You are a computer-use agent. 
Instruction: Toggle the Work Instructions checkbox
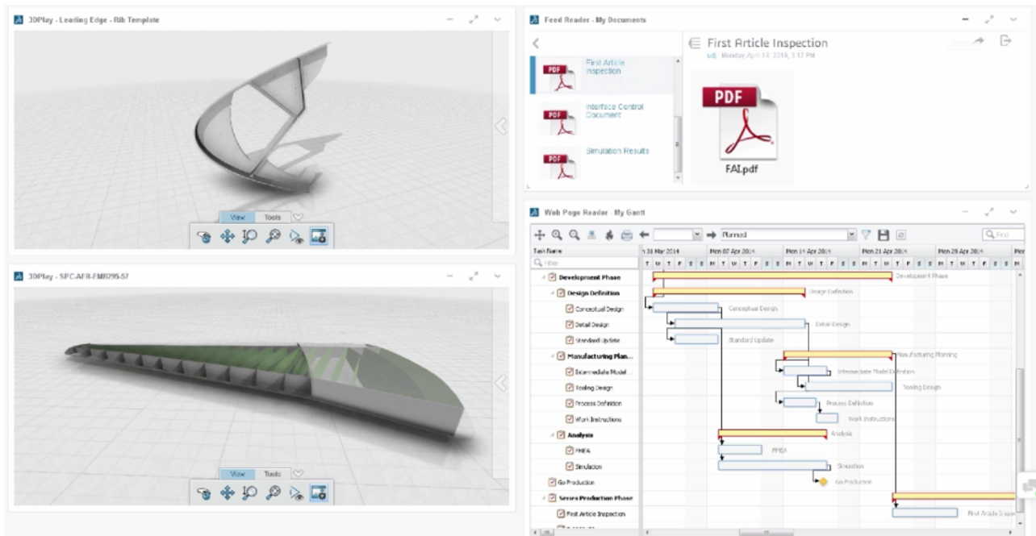[x=570, y=419]
